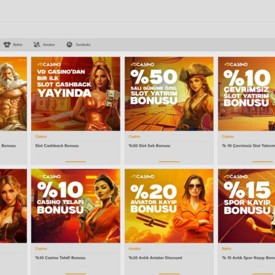Viewport: 275px width, 275px height.
Task: Open the %10 Çevrimsiz Slot Yatırım banner
Action: coord(246,94)
